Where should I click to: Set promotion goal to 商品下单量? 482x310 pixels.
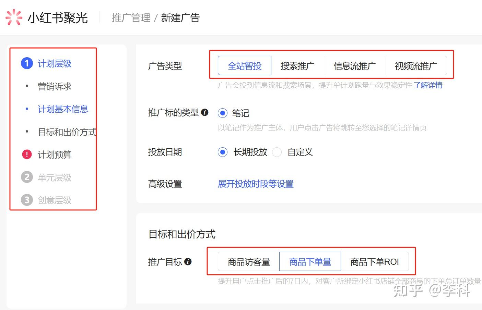click(x=310, y=262)
